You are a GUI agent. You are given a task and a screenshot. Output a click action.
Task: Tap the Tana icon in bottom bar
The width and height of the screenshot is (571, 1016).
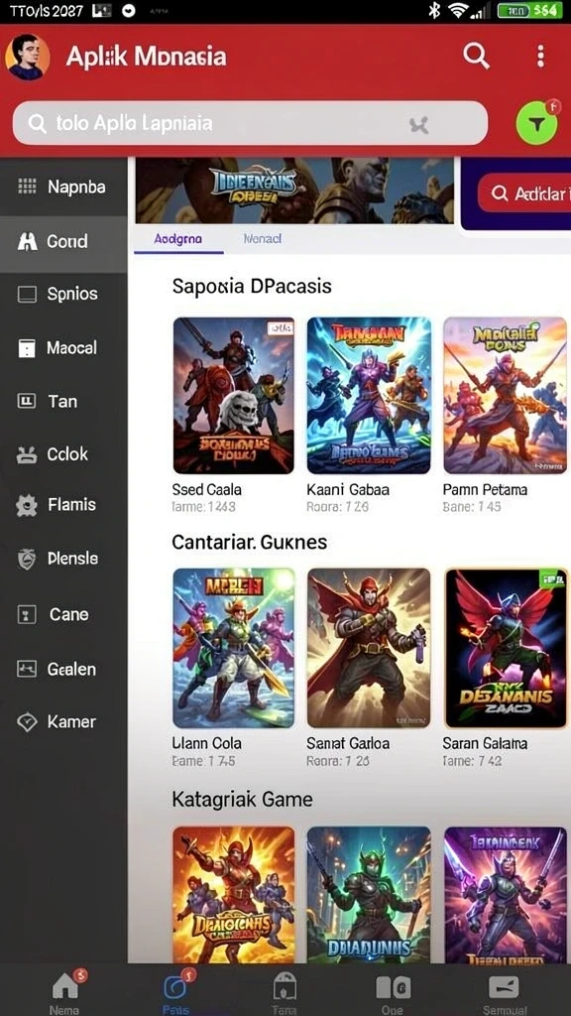tap(285, 986)
